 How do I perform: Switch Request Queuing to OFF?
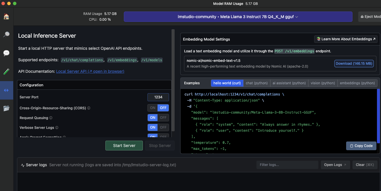click(163, 118)
